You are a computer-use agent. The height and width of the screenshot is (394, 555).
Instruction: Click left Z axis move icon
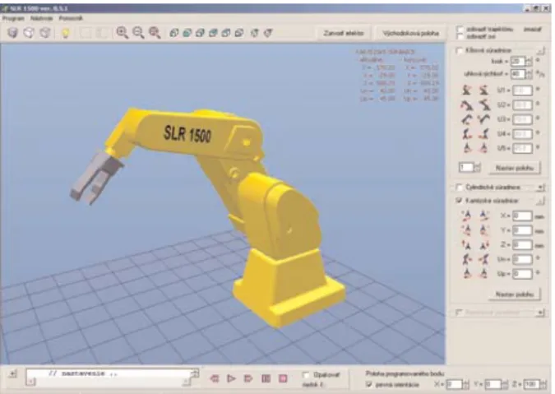tap(467, 244)
